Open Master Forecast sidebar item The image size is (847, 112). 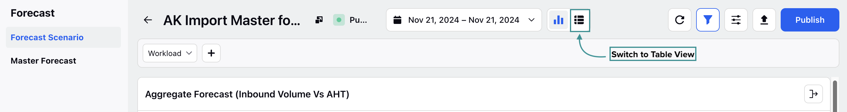point(43,61)
